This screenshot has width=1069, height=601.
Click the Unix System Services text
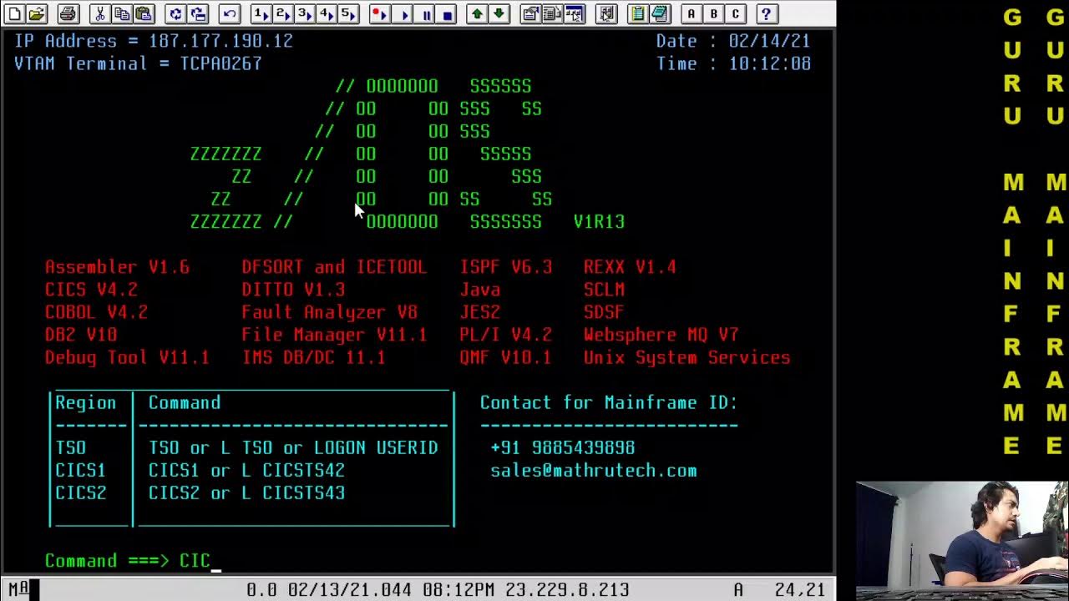(687, 357)
